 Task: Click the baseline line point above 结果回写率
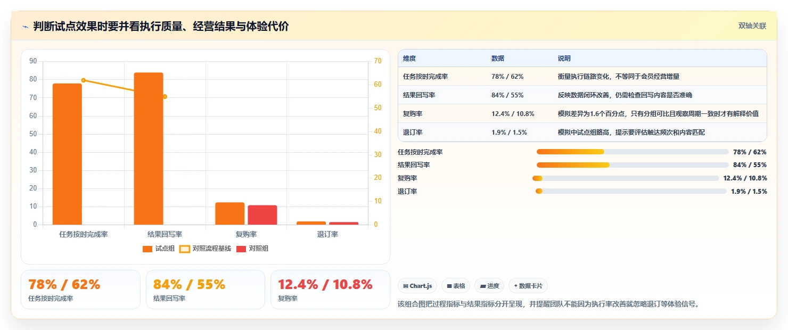(165, 96)
